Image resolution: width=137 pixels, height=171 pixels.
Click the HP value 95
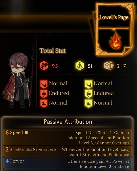pyautogui.click(x=55, y=66)
